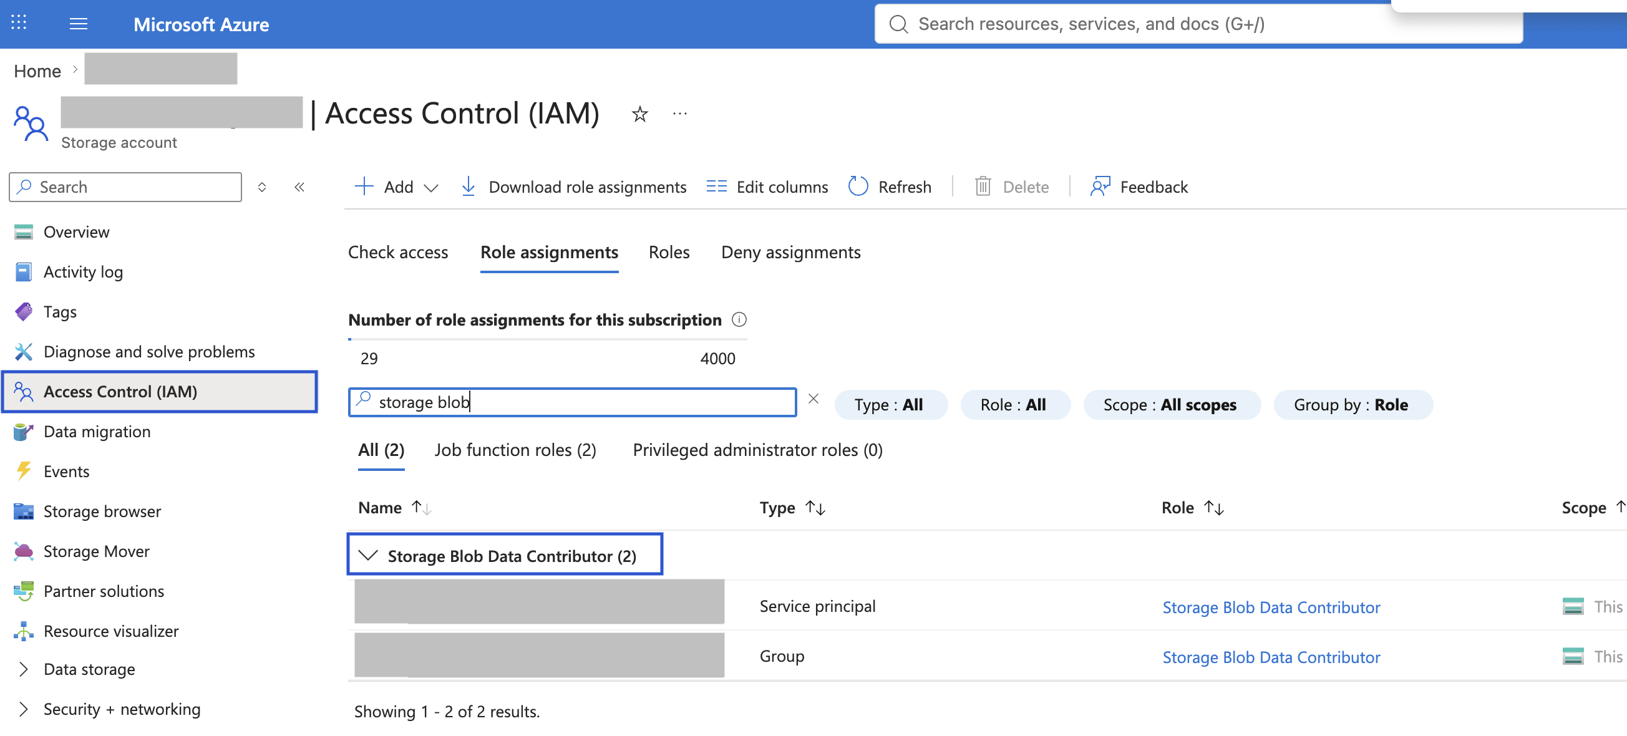Click the Activity log sidebar icon
This screenshot has width=1627, height=736.
click(23, 272)
